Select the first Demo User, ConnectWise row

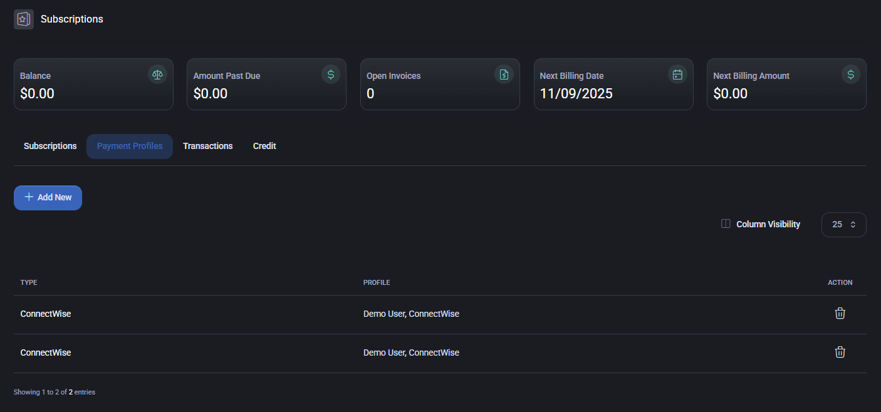coord(411,314)
